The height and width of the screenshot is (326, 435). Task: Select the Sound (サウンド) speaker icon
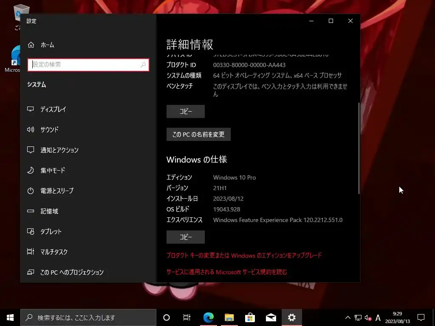click(31, 129)
